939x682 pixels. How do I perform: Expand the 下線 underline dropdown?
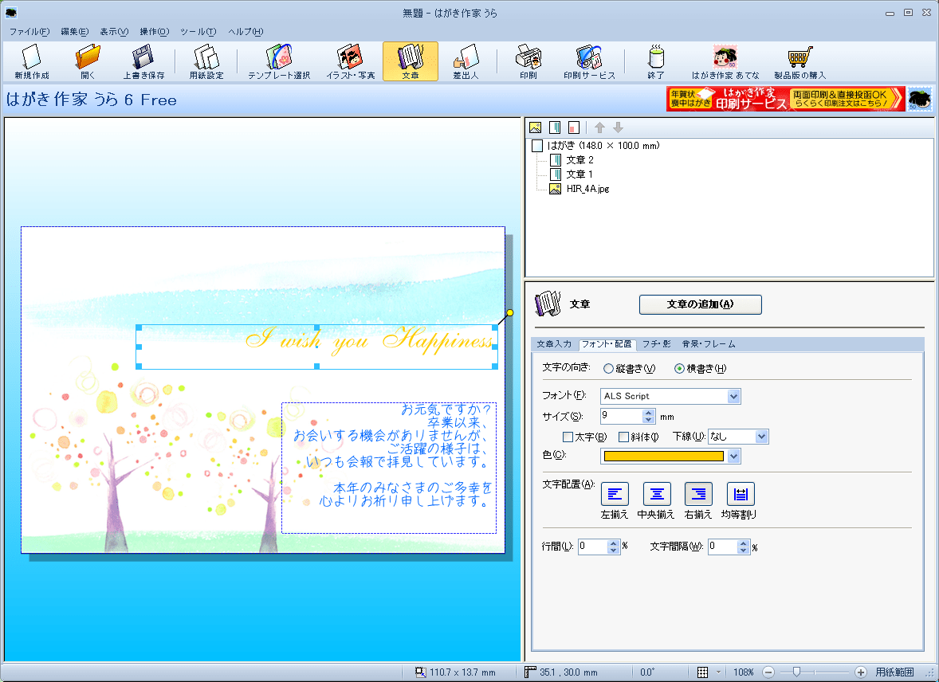761,437
